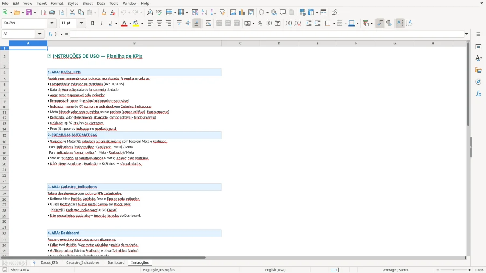Click the column B header
The width and height of the screenshot is (486, 273).
[x=134, y=43]
